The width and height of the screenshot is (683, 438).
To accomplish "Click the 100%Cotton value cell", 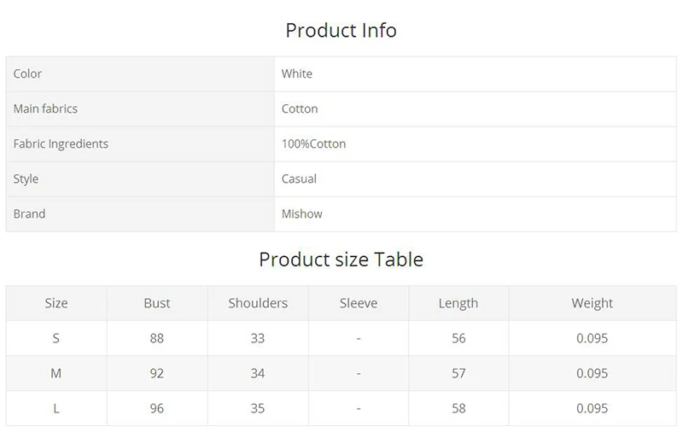I will pos(313,144).
